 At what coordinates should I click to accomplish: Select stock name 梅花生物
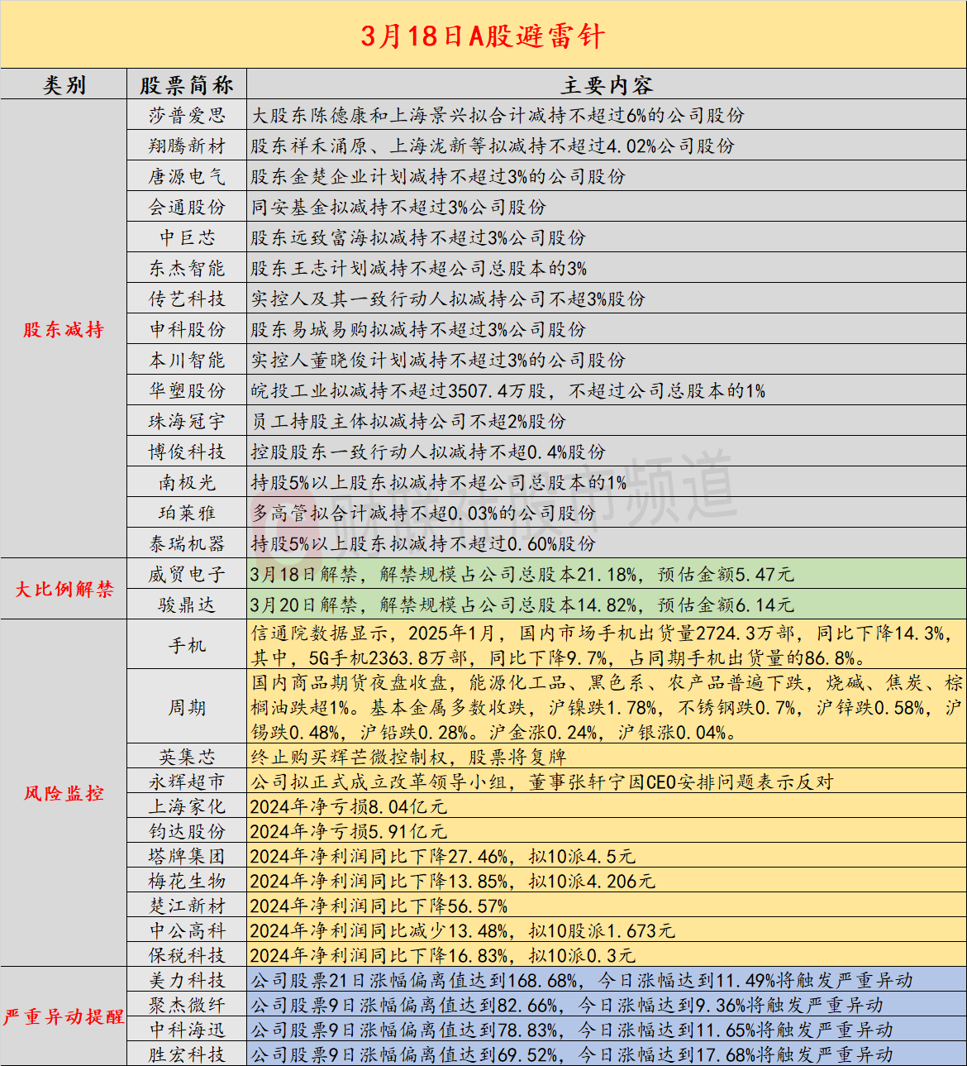[x=187, y=881]
